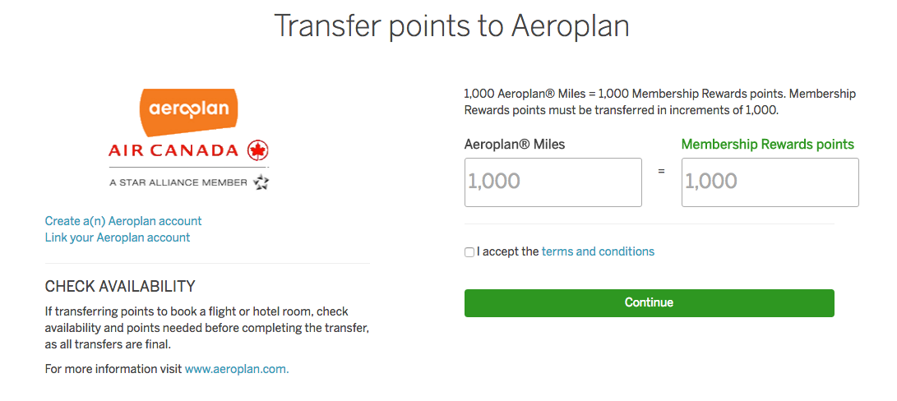Click the equals sign between the fields
Screen dimensions: 897x401
[661, 173]
